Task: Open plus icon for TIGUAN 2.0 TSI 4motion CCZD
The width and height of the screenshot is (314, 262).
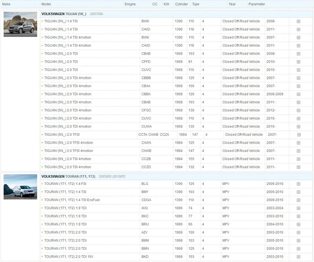Action: [x=298, y=167]
